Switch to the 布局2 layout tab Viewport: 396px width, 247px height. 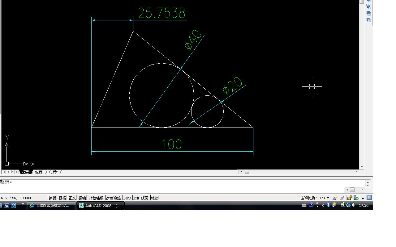point(53,172)
